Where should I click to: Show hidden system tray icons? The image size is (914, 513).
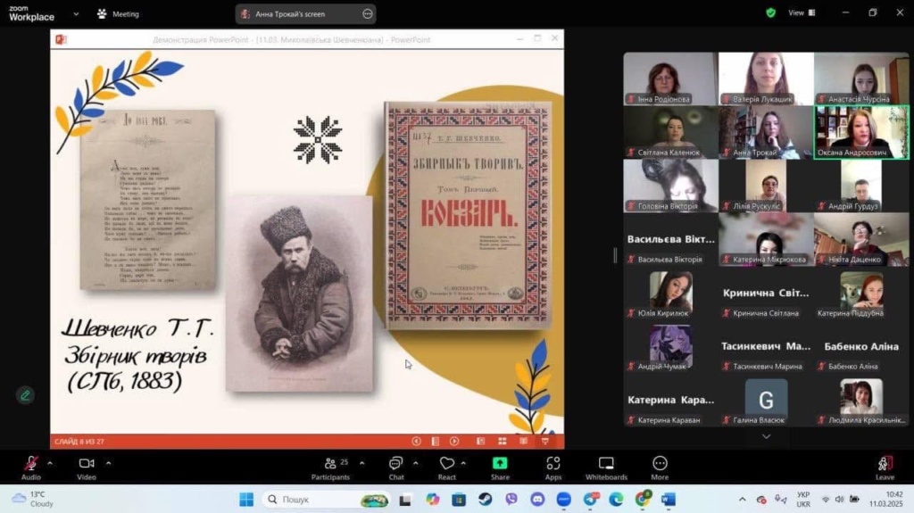coord(742,500)
